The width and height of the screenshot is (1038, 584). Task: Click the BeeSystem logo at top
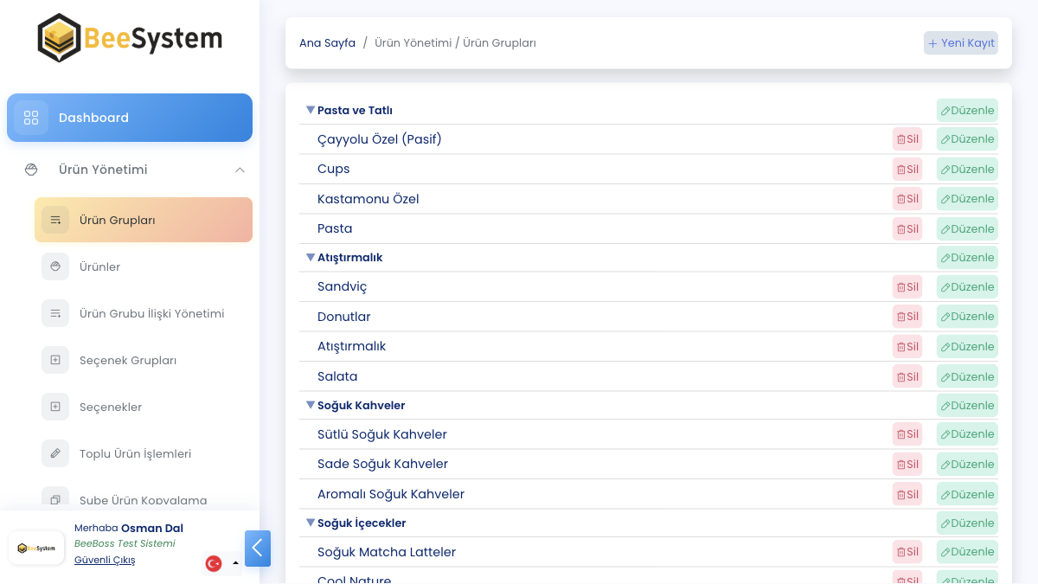click(x=130, y=38)
